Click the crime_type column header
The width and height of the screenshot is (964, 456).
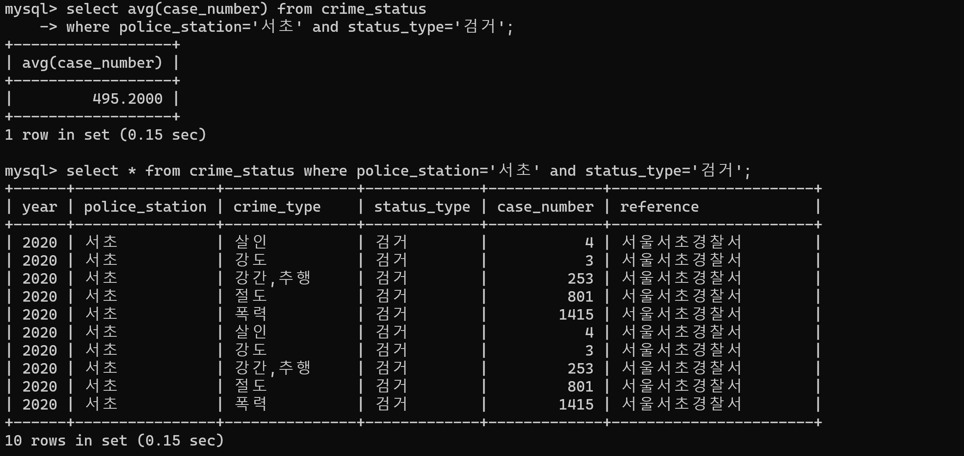[277, 207]
